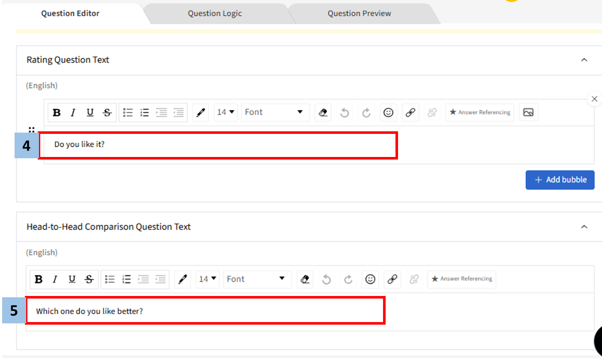Click the Add bubble button
The width and height of the screenshot is (602, 358).
560,180
